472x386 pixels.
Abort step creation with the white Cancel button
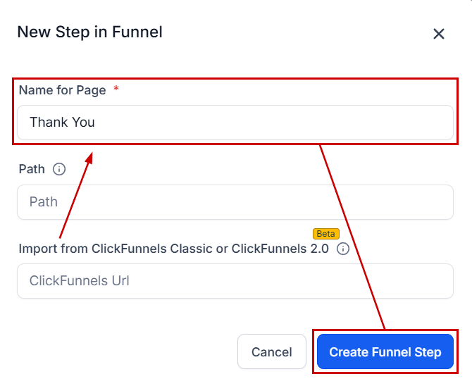pos(272,352)
